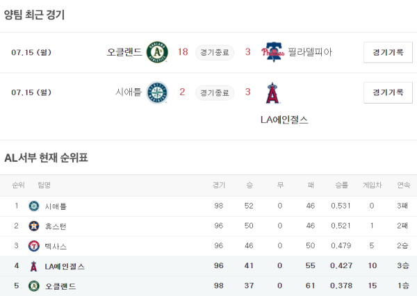Click the large Seattle Mariners logo in recent games
This screenshot has width=417, height=296.
coord(157,92)
